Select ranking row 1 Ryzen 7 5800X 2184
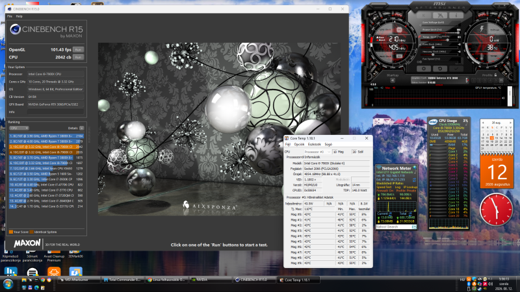 [x=46, y=136]
